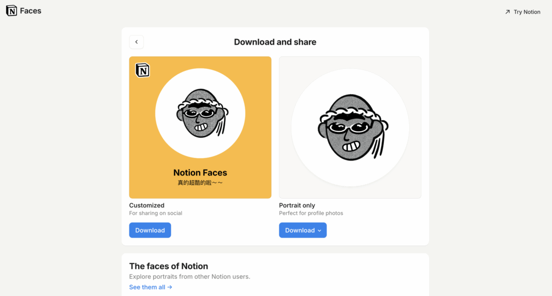Click the Notion Faces title on the card
The height and width of the screenshot is (296, 552).
(200, 173)
